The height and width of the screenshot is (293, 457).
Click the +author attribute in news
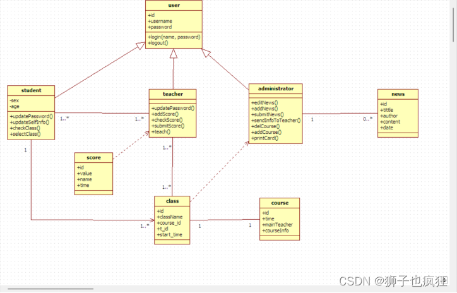click(x=389, y=116)
